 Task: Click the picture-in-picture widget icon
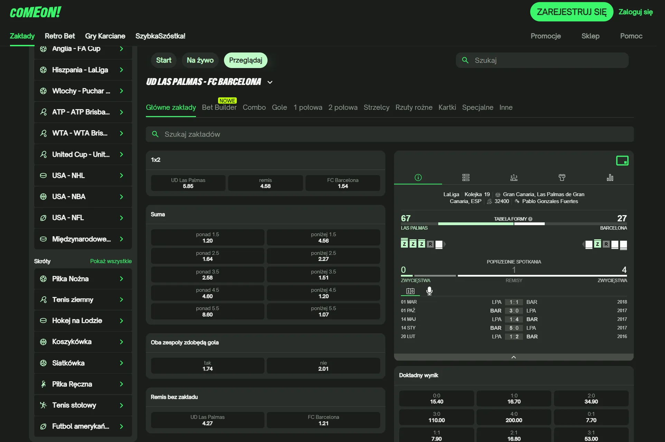(622, 161)
